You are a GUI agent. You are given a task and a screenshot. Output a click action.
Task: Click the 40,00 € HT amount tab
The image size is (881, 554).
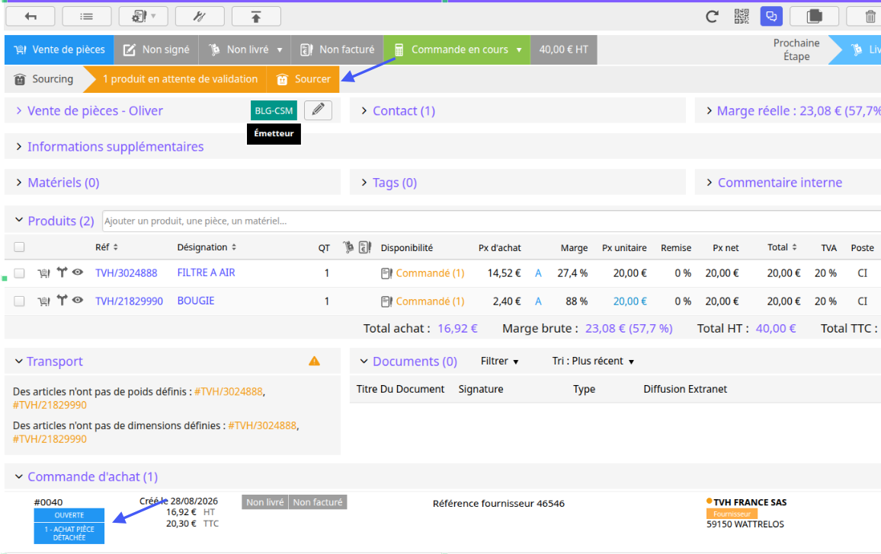click(x=563, y=49)
